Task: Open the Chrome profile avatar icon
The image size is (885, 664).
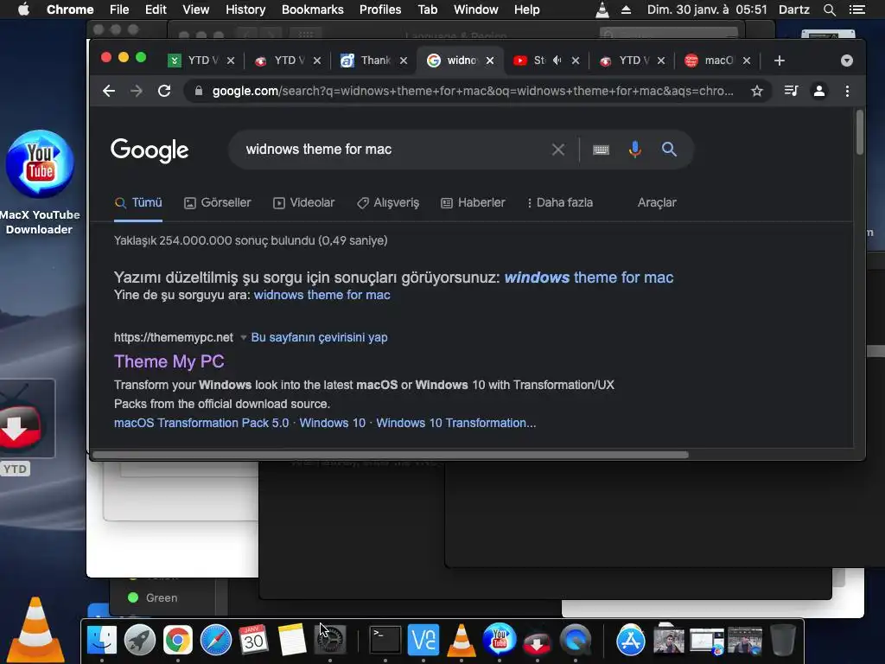Action: 819,91
